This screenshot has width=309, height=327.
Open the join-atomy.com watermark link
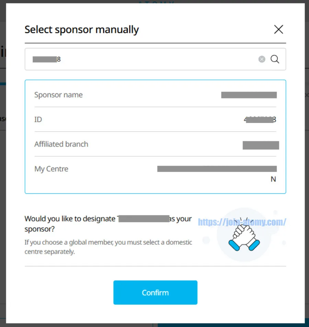point(242,222)
